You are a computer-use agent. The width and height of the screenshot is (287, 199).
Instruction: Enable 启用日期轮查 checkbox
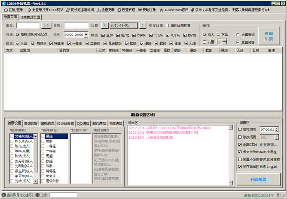pos(167,26)
